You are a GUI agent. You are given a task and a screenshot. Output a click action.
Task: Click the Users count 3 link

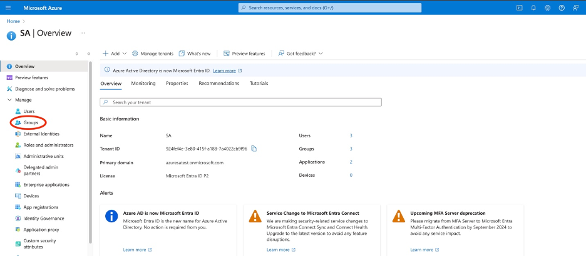[351, 135]
